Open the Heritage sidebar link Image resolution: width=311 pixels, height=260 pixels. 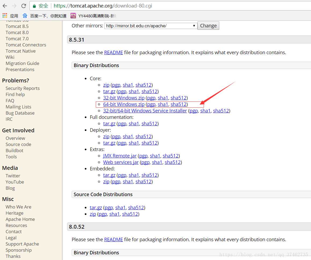(14, 213)
